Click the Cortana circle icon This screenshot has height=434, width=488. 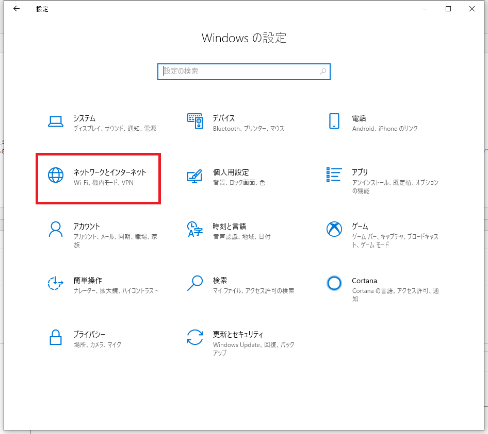334,283
